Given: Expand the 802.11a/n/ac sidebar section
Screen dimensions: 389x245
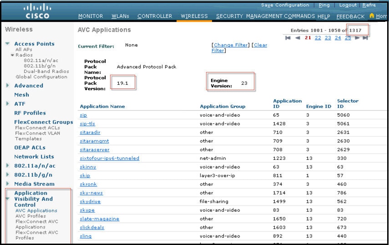Looking at the screenshot, I should [7, 166].
